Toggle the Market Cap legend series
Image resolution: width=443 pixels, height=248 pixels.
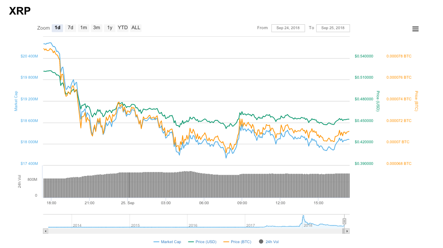[x=167, y=242]
